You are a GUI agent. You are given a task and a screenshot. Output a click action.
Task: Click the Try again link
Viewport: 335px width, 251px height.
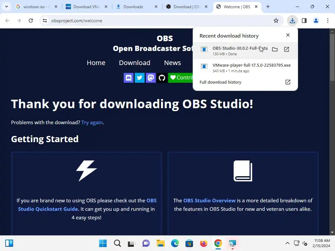[x=92, y=123]
